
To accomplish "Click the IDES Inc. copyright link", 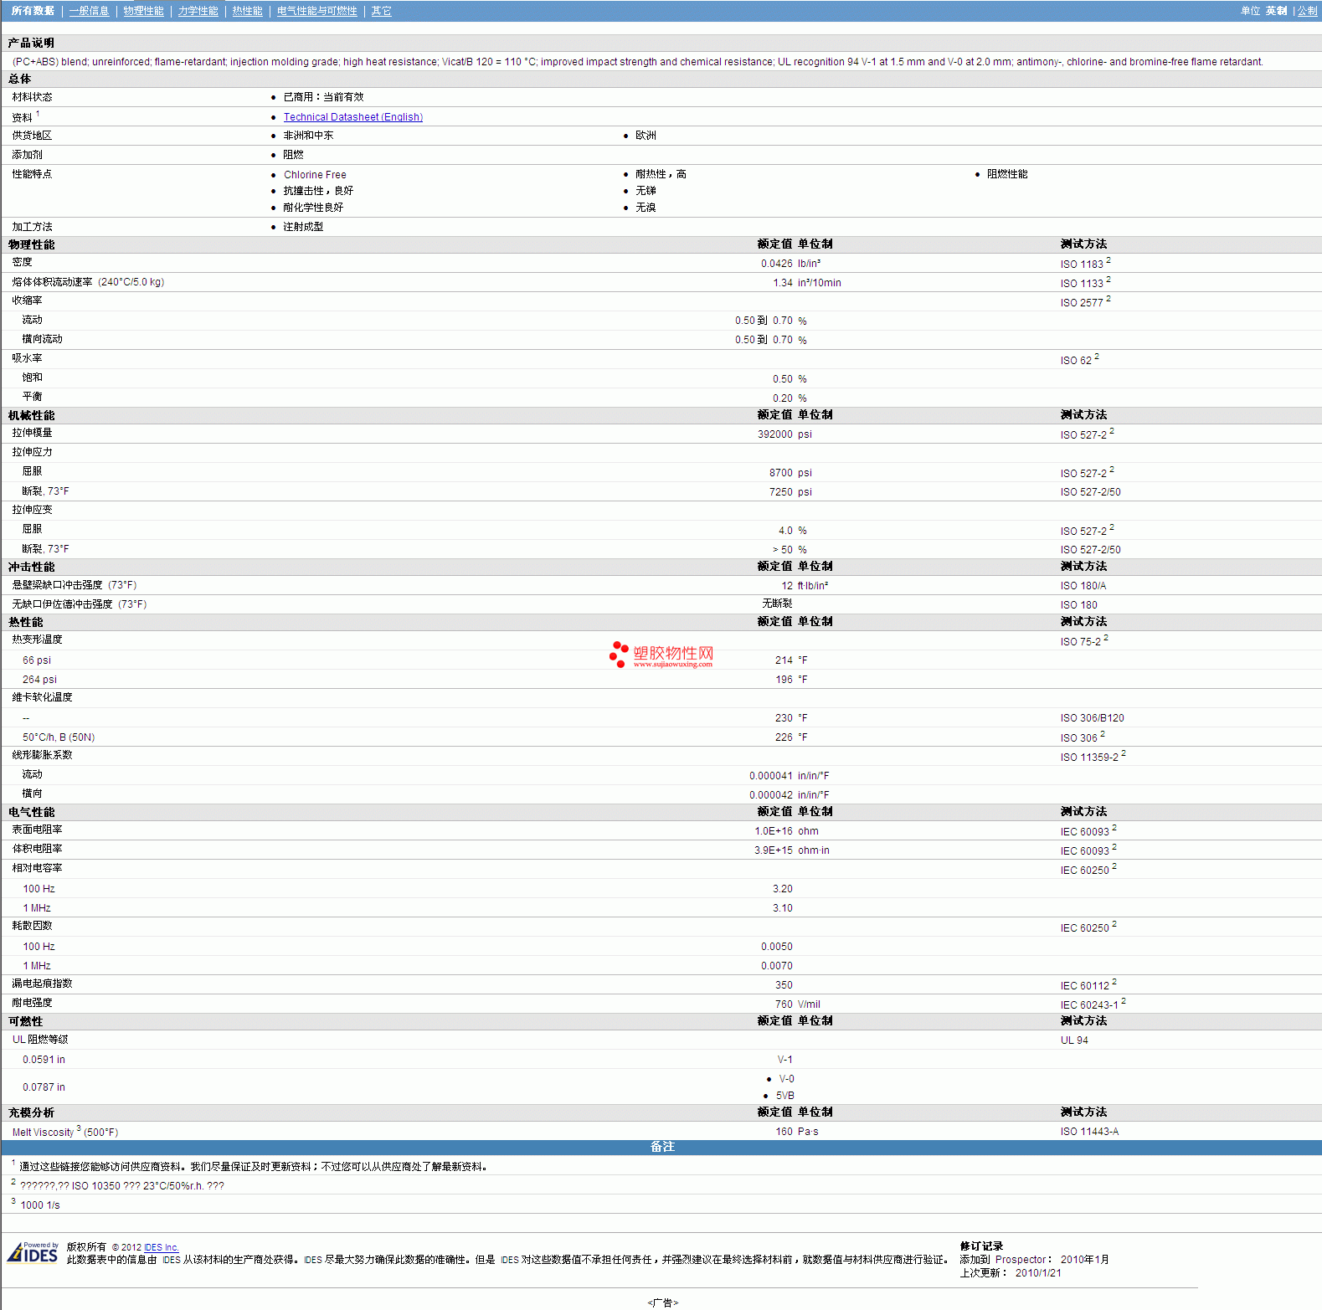I will pos(161,1247).
